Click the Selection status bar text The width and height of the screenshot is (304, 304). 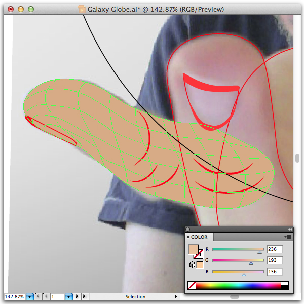(x=135, y=296)
